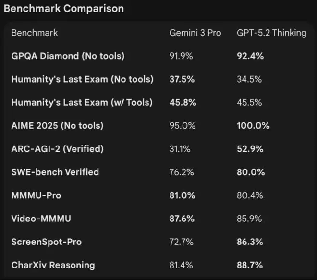This screenshot has height=280, width=317.
Task: Select the 91.9% GPQA Diamond score
Action: coord(181,56)
